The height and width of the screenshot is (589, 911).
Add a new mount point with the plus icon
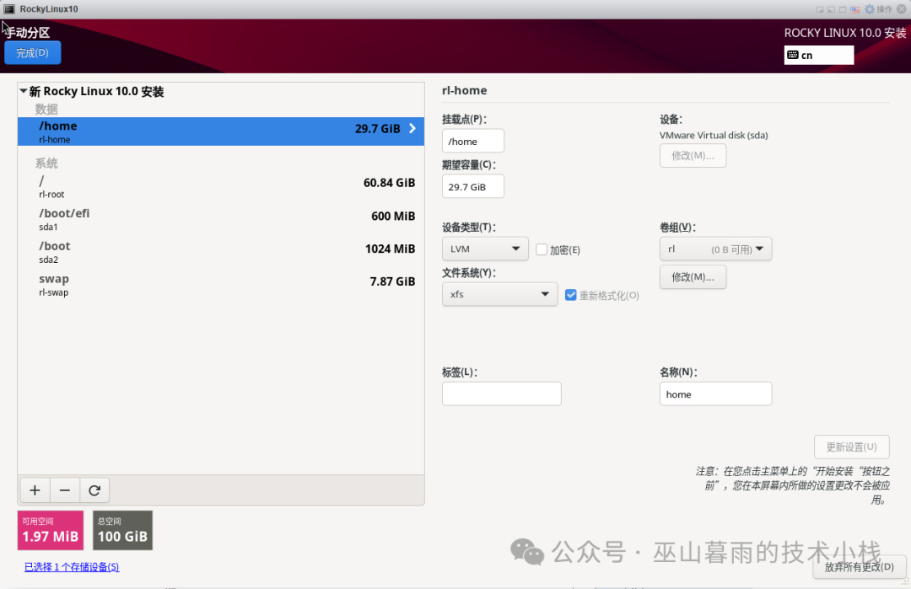(x=35, y=490)
